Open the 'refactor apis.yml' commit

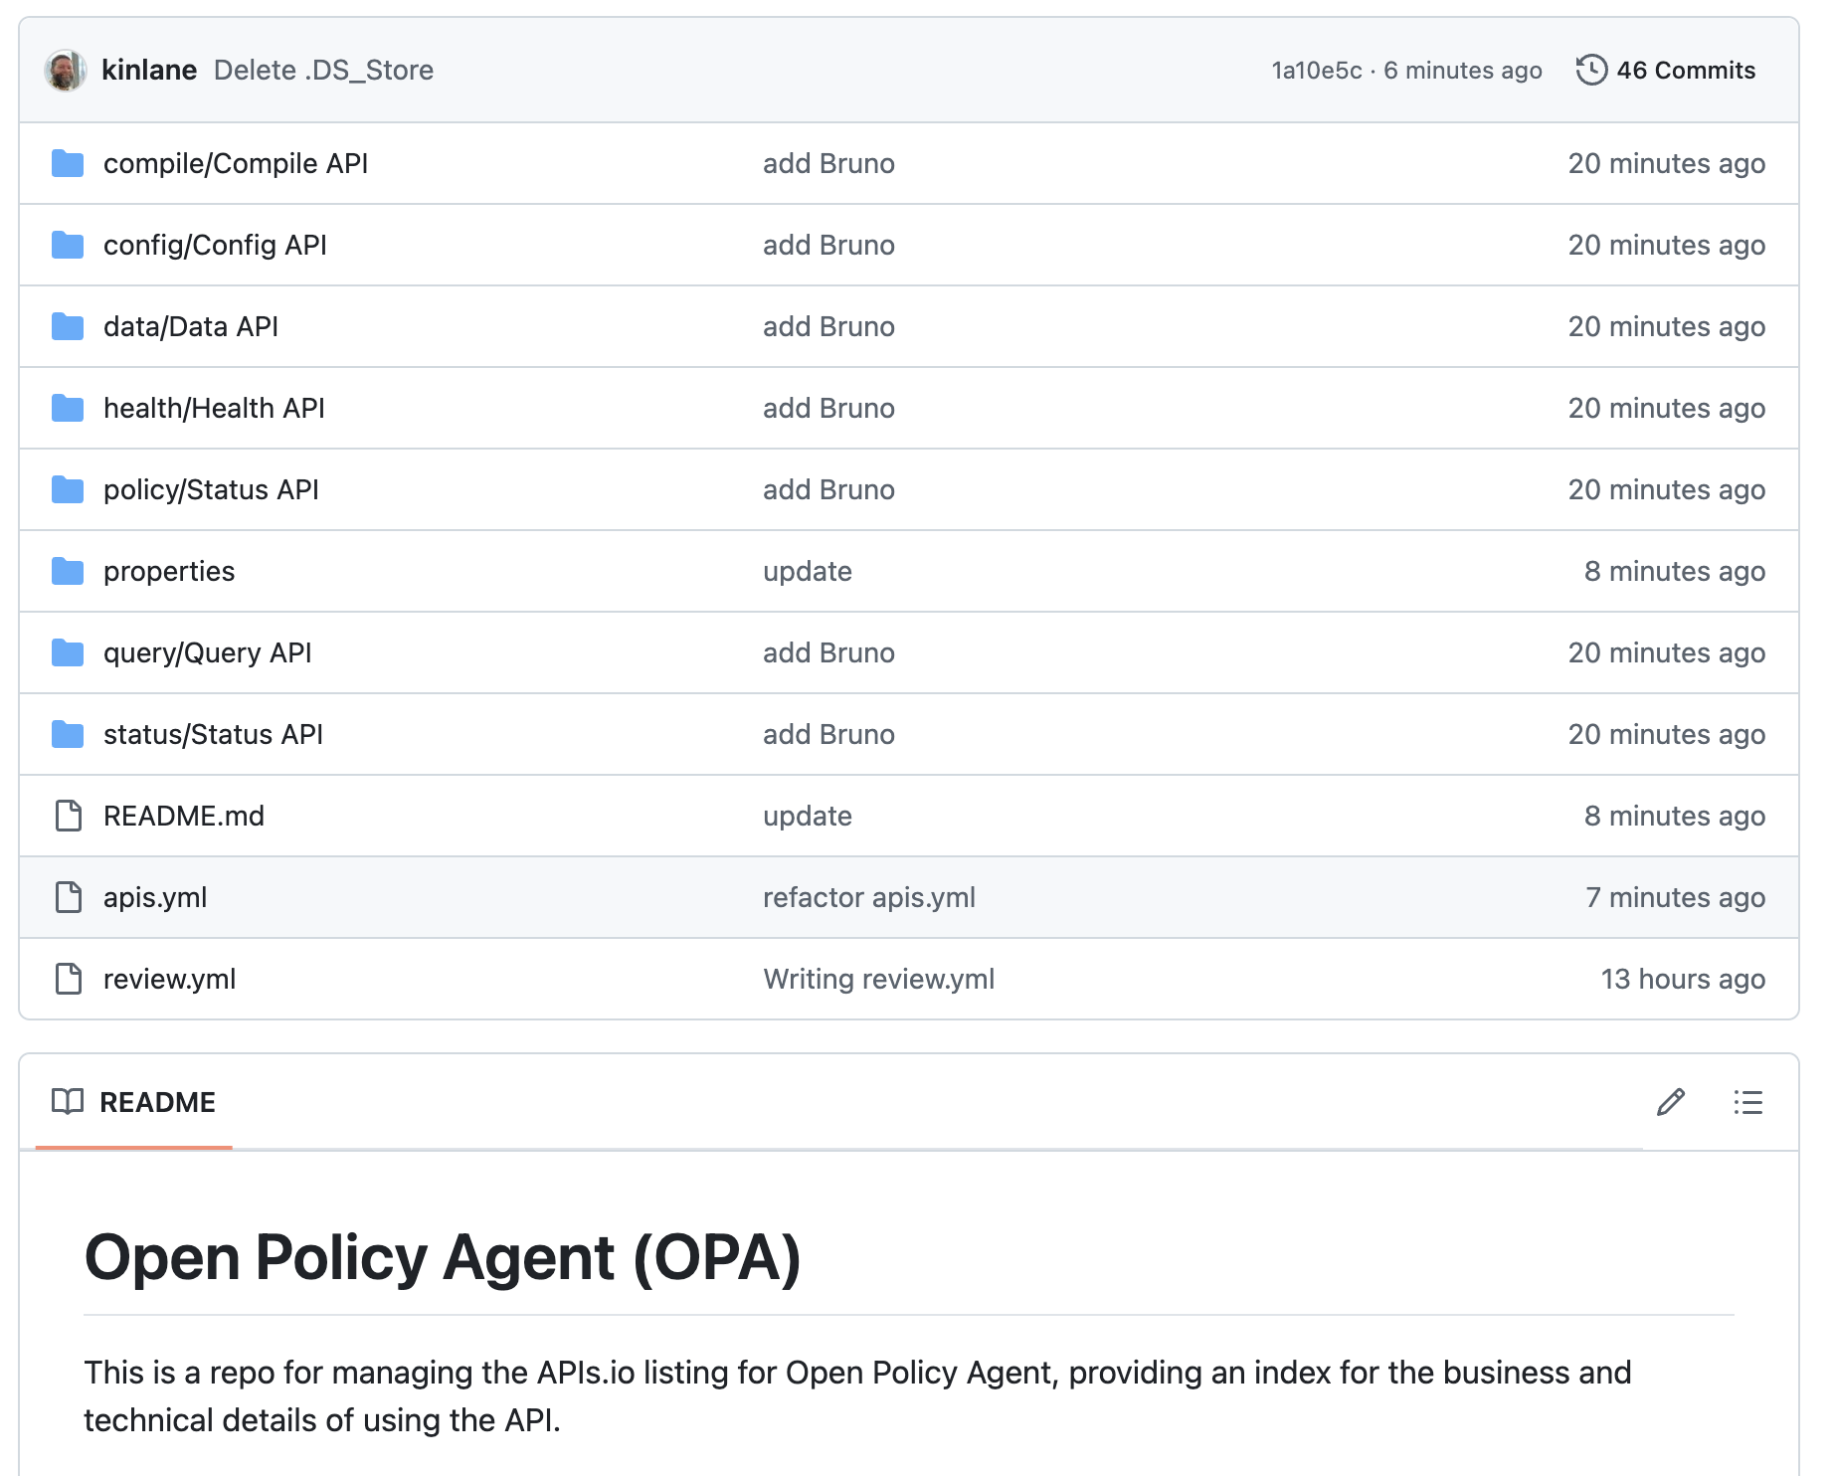(869, 897)
